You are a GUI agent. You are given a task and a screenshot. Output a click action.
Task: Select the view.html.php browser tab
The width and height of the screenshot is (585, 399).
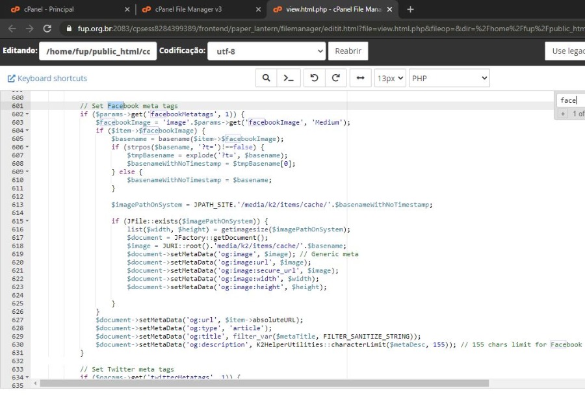[x=332, y=9]
